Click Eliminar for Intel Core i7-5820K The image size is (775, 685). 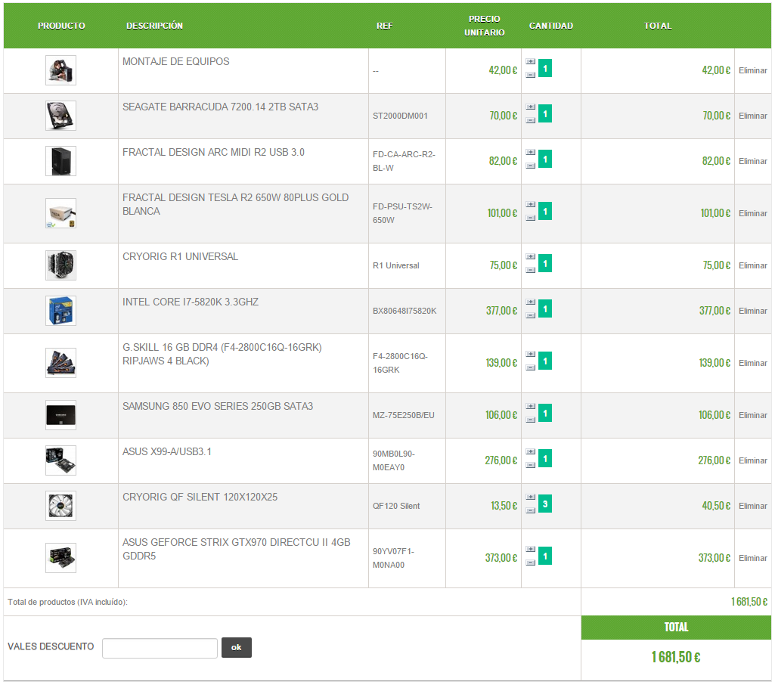pos(753,312)
